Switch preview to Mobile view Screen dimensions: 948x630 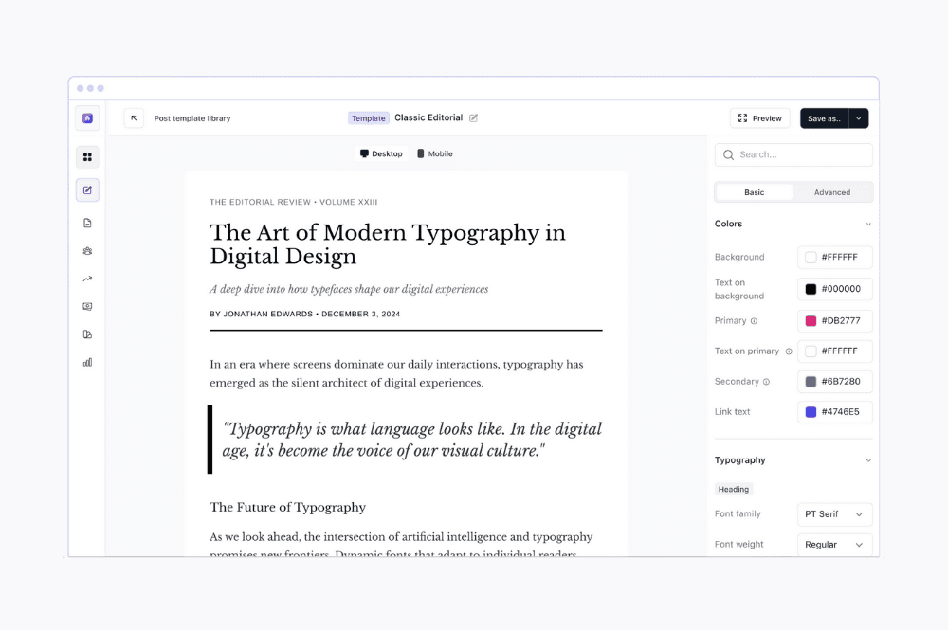(x=435, y=153)
